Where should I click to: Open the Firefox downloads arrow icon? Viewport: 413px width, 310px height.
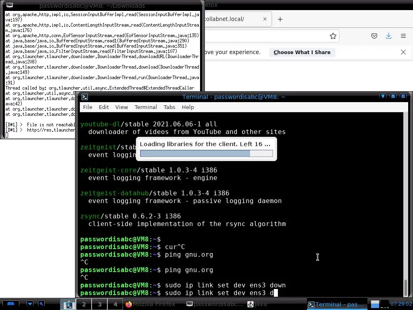tap(388, 36)
